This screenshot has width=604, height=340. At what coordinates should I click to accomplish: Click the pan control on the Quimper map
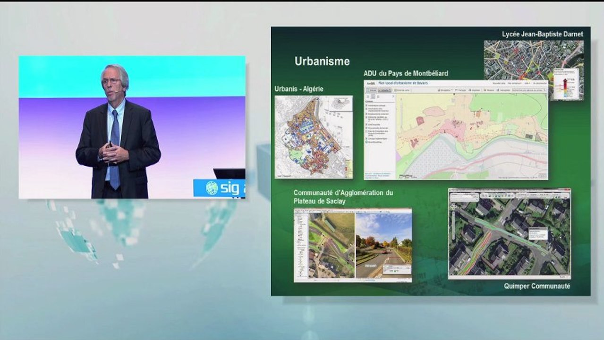point(453,206)
